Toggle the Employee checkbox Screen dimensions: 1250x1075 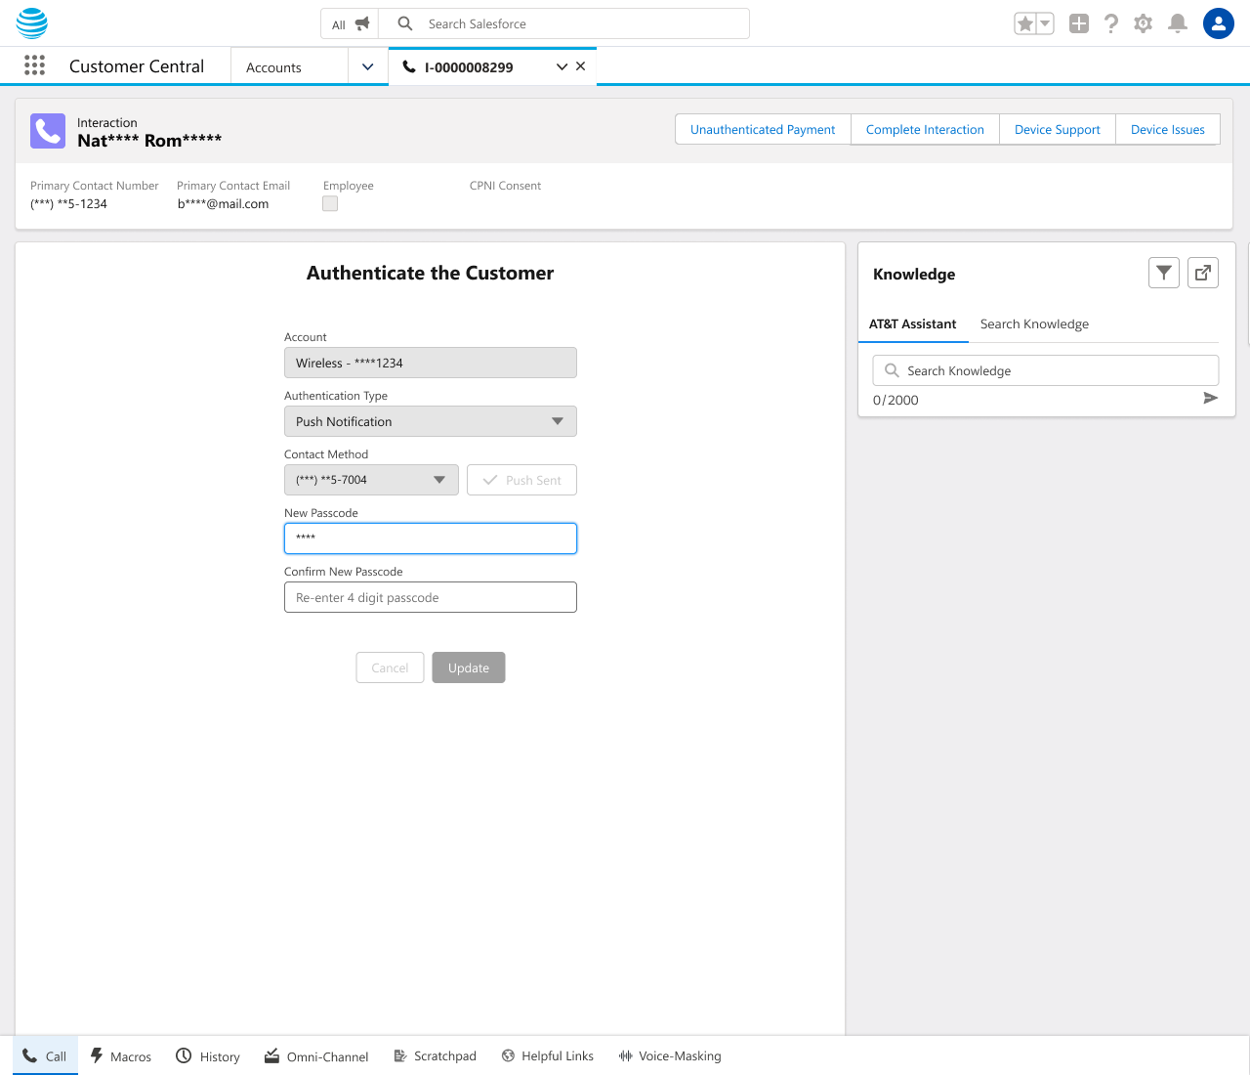pyautogui.click(x=330, y=203)
